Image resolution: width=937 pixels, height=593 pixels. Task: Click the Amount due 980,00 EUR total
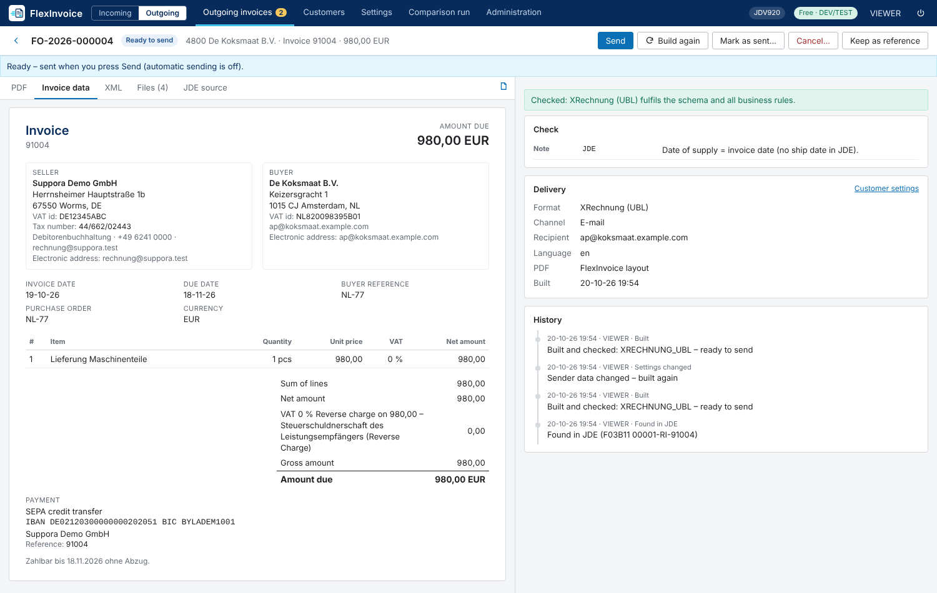(x=382, y=479)
